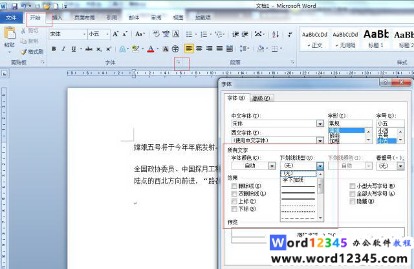The height and width of the screenshot is (269, 414).
Task: Enable the 删除线 strikethrough checkbox
Action: 234,186
